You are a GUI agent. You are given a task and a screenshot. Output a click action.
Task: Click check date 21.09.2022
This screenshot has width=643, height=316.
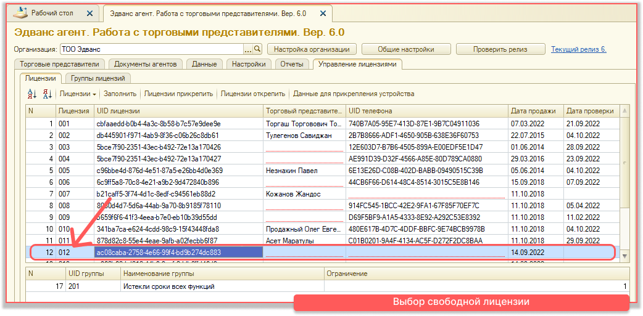[x=592, y=124]
